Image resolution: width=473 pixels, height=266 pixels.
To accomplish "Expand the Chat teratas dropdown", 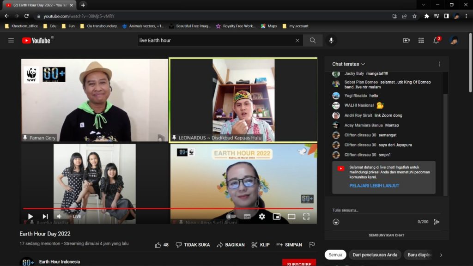I will tap(349, 64).
